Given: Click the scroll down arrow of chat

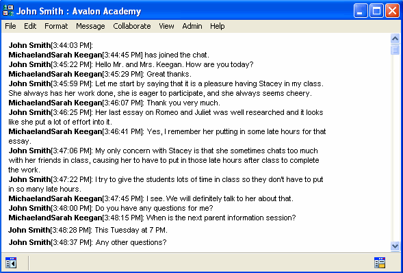Looking at the screenshot, I should click(395, 246).
